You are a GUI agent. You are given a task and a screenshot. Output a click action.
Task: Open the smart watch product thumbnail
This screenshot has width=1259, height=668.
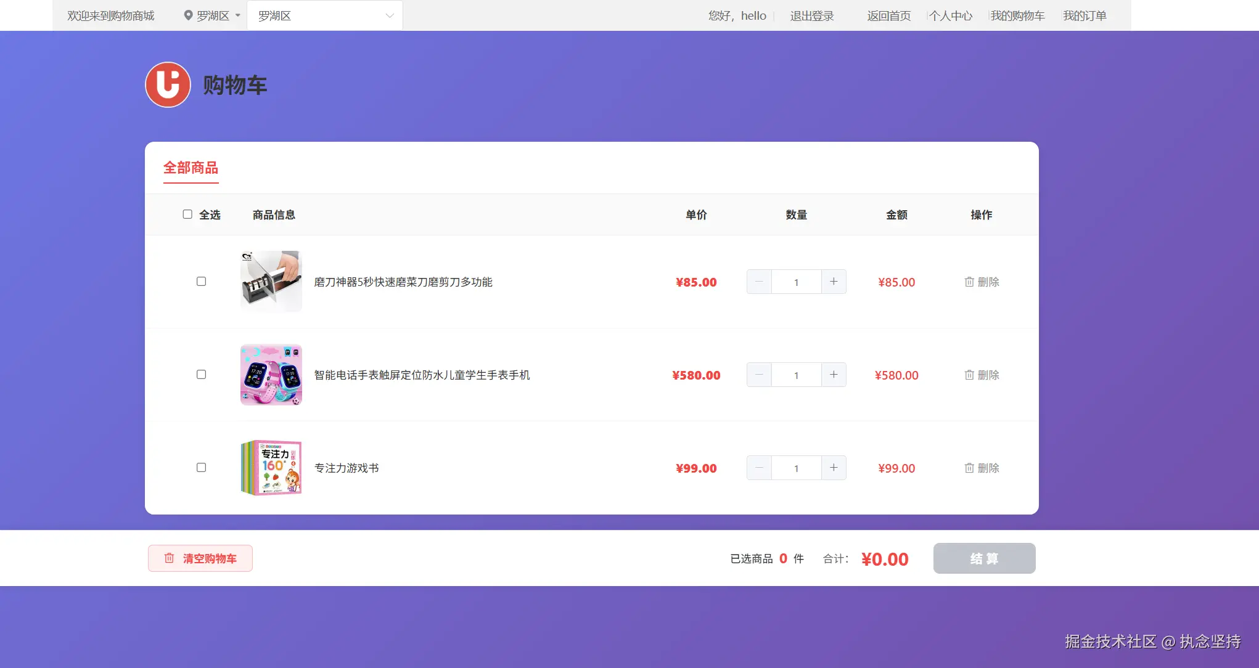pos(271,375)
